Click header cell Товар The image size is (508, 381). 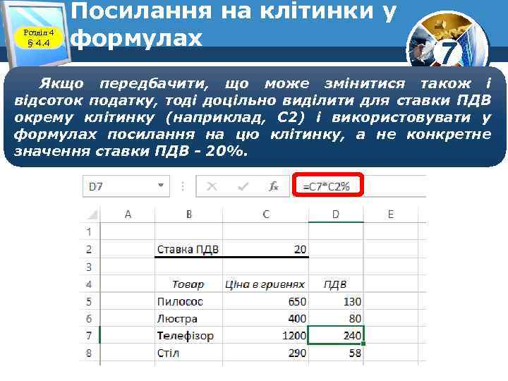(189, 284)
